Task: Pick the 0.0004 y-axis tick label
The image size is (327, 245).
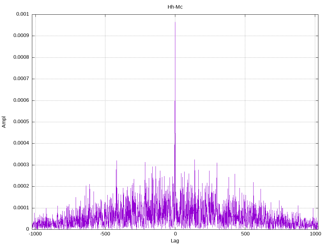Action: tap(21, 143)
